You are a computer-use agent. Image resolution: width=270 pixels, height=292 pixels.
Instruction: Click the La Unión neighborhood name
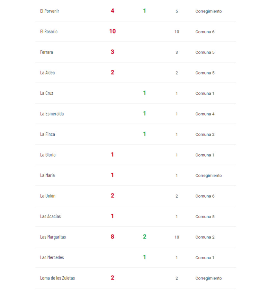pos(48,196)
